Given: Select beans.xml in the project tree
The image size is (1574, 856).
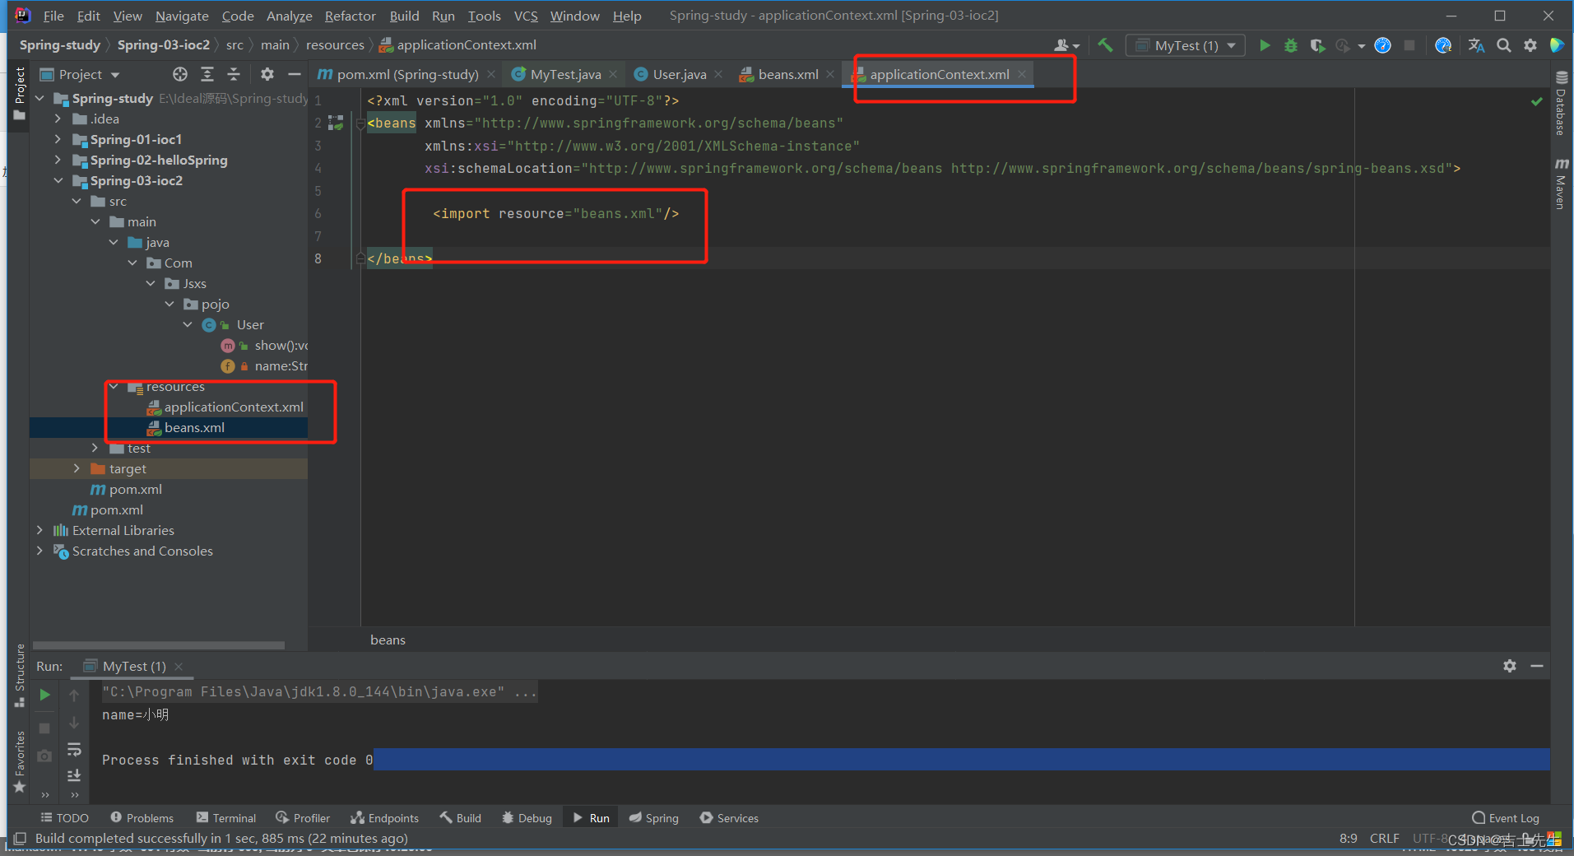Looking at the screenshot, I should pos(194,427).
